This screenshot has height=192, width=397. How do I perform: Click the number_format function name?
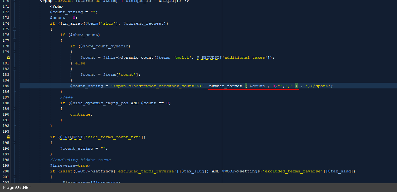pos(225,86)
